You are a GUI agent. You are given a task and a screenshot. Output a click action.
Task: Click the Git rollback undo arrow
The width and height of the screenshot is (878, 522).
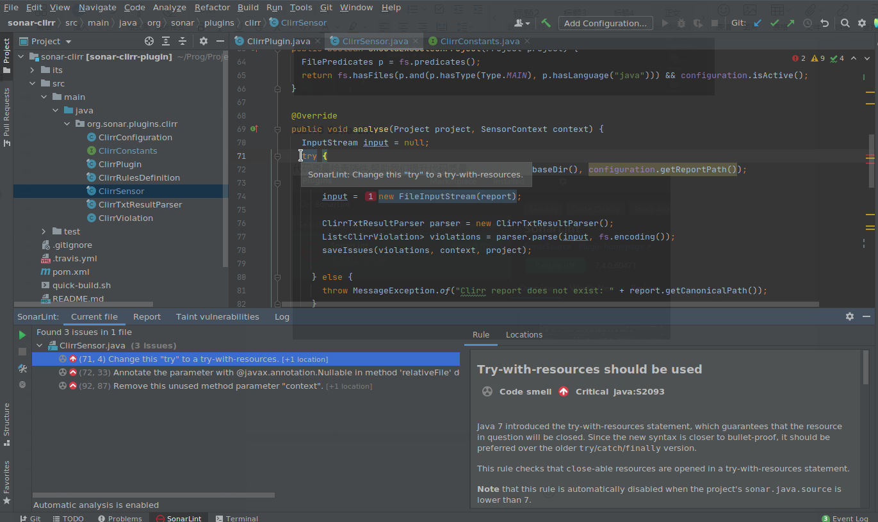pyautogui.click(x=824, y=23)
